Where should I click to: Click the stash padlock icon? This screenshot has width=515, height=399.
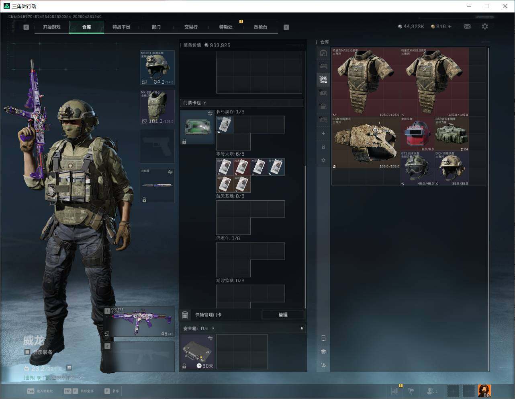tap(323, 147)
